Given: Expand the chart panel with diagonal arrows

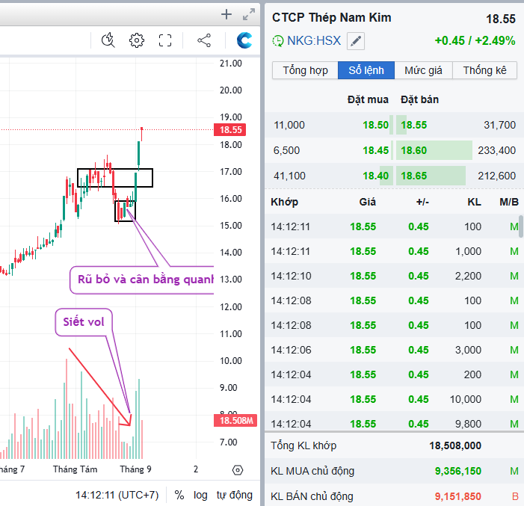Looking at the screenshot, I should pos(250,14).
